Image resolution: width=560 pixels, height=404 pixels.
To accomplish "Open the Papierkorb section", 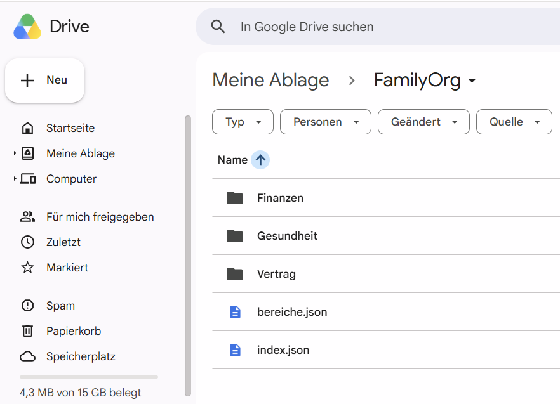I will pos(74,331).
